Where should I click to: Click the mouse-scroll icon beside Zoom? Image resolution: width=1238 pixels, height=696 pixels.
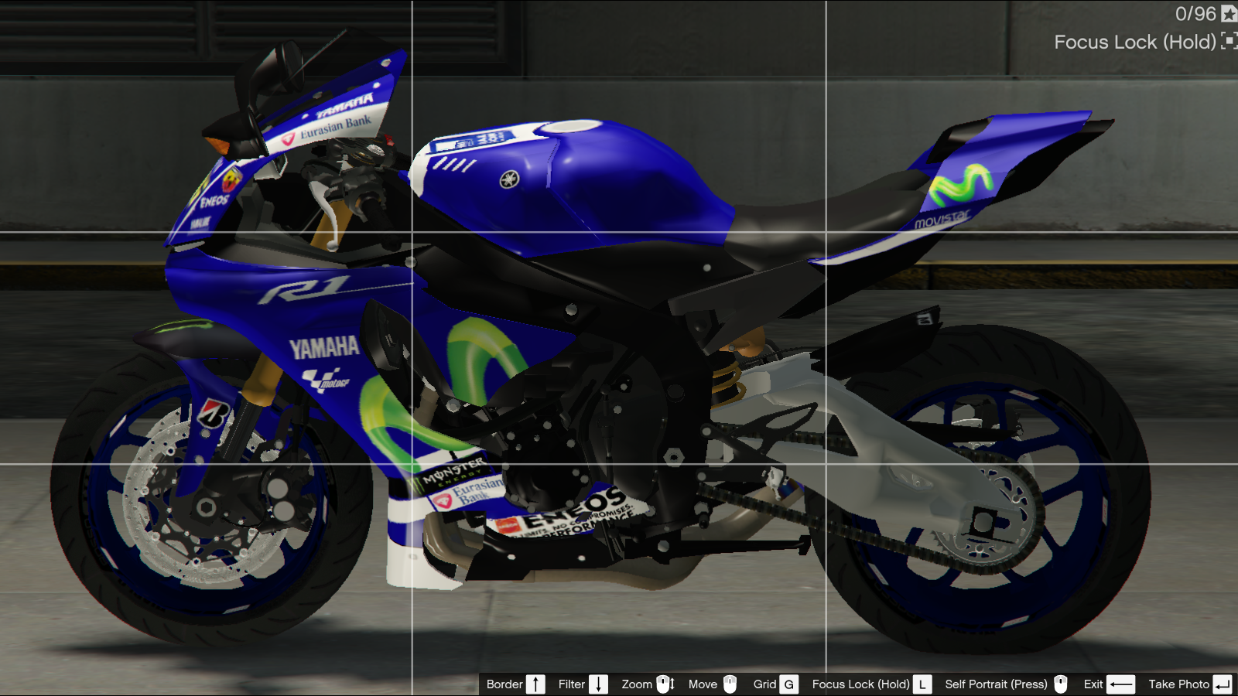pos(665,684)
